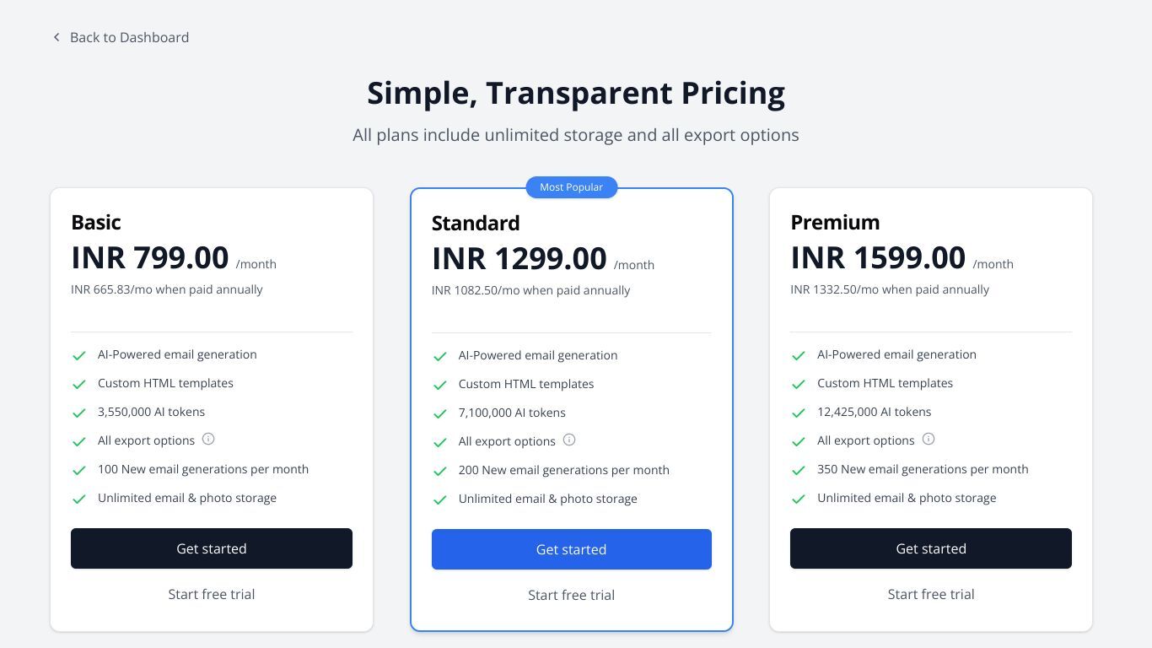This screenshot has width=1152, height=648.
Task: Get started with the Standard plan
Action: [x=572, y=549]
